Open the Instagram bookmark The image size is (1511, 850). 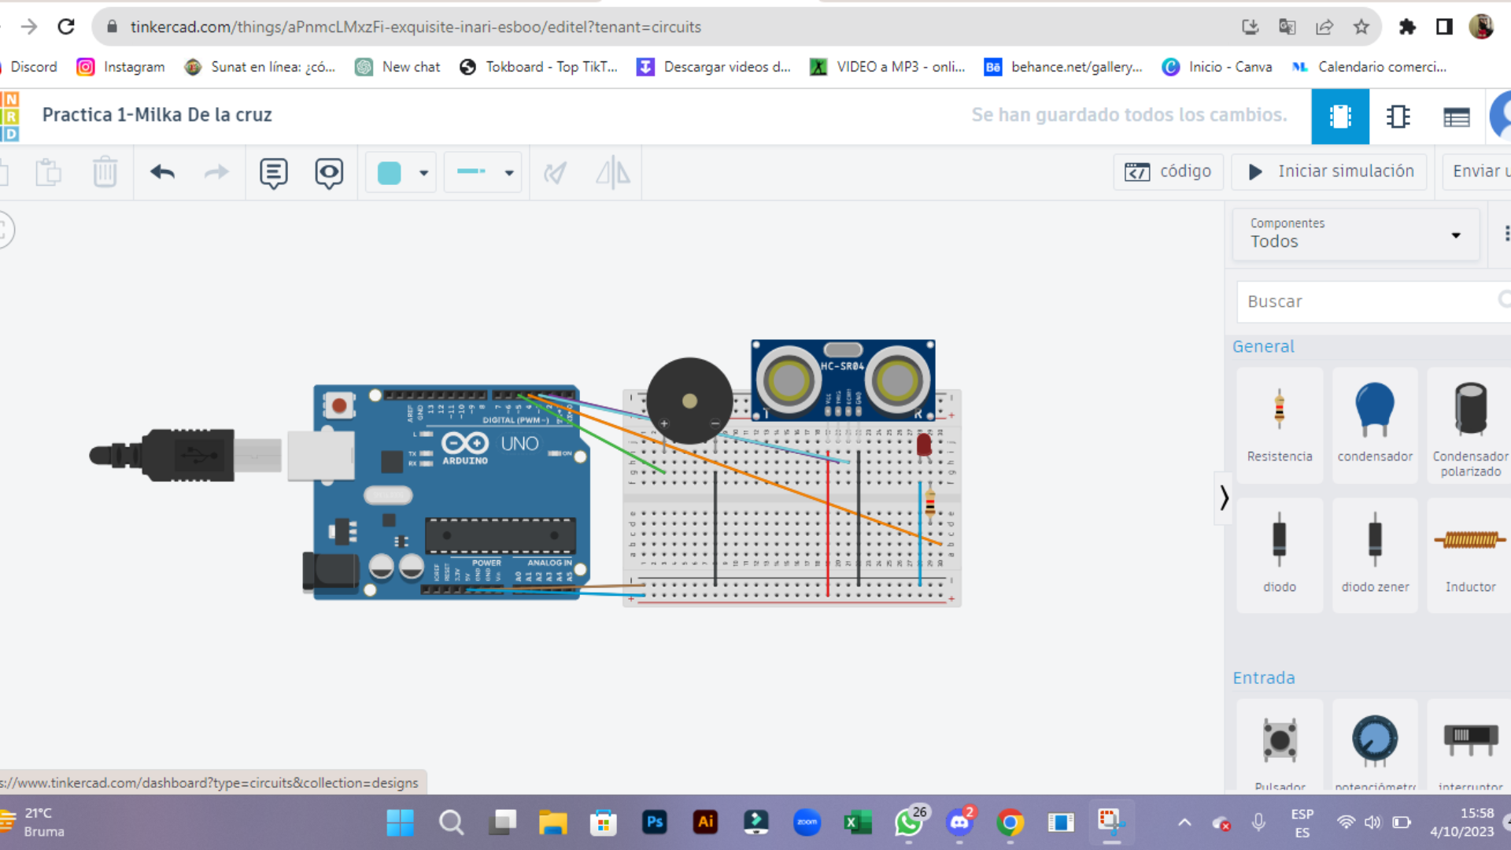(120, 67)
